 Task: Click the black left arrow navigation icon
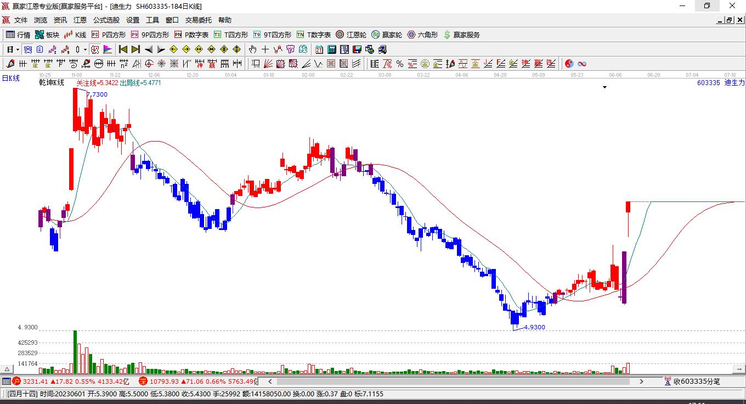(148, 49)
